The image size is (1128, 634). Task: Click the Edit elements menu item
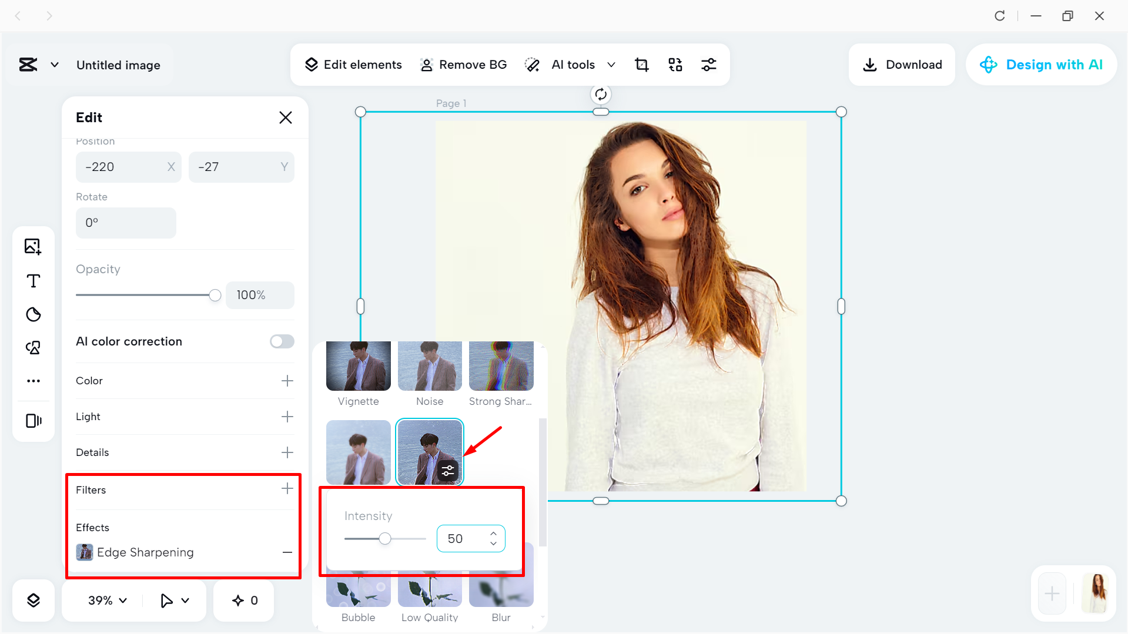(x=353, y=65)
